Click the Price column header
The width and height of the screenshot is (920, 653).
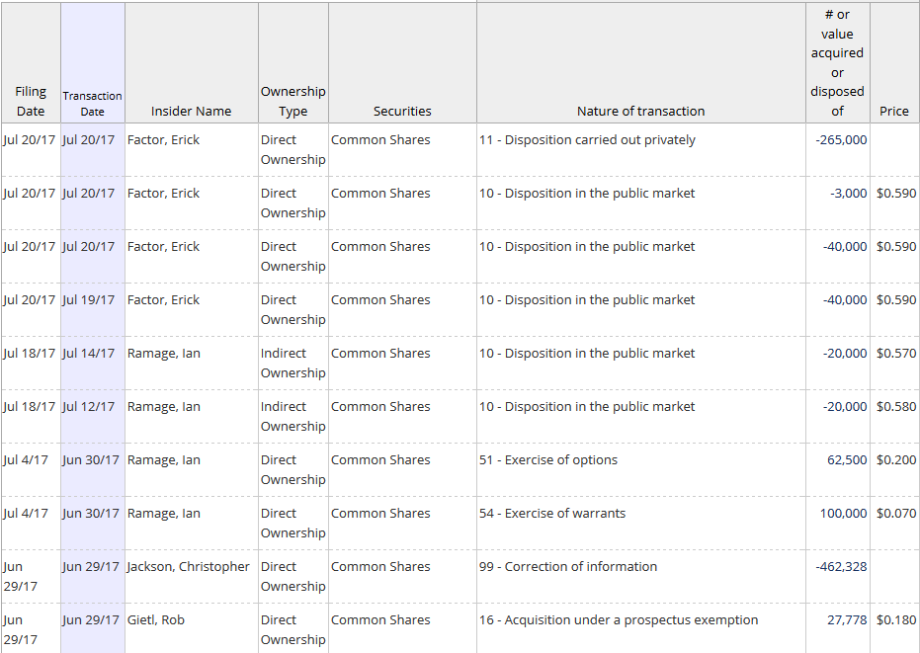click(x=893, y=111)
